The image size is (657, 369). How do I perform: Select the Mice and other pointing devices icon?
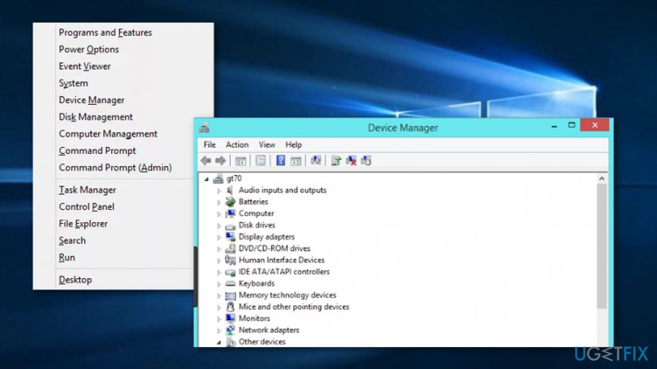click(x=230, y=307)
